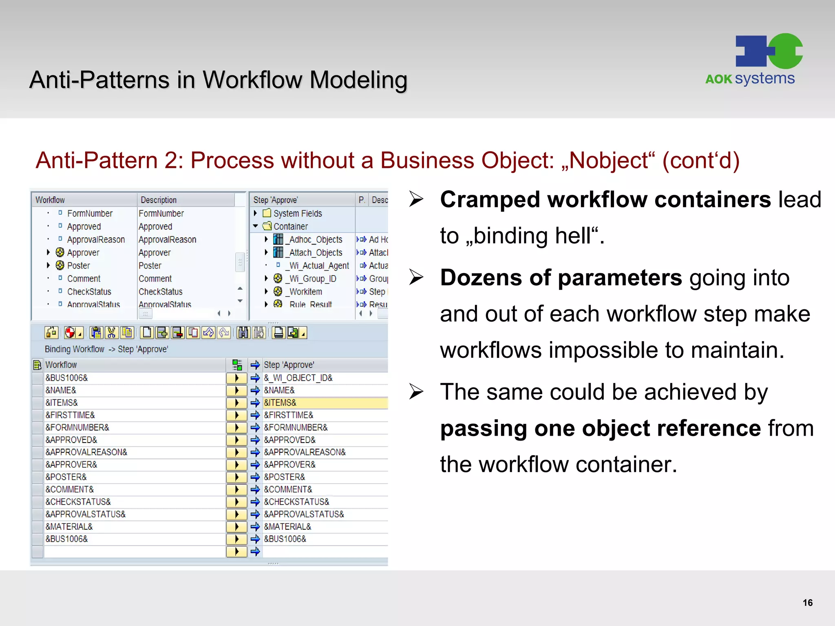
Task: Click the insert row green plus icon
Action: click(x=162, y=333)
